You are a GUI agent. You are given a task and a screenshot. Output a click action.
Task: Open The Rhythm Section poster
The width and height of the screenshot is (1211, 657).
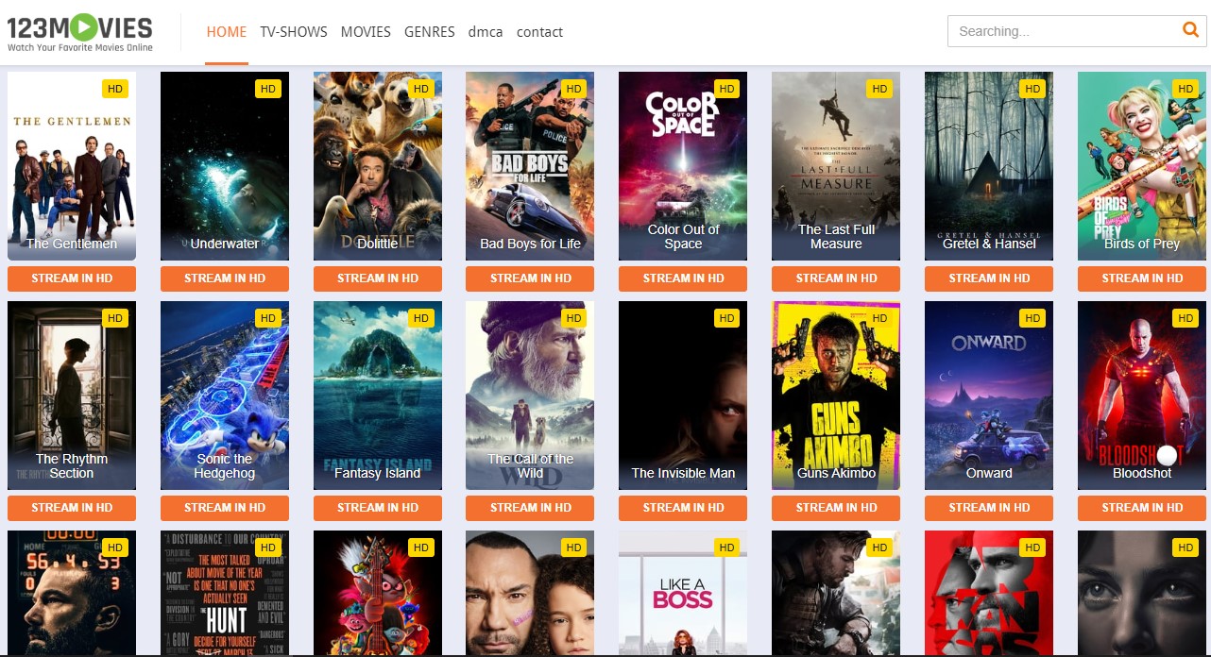[72, 396]
